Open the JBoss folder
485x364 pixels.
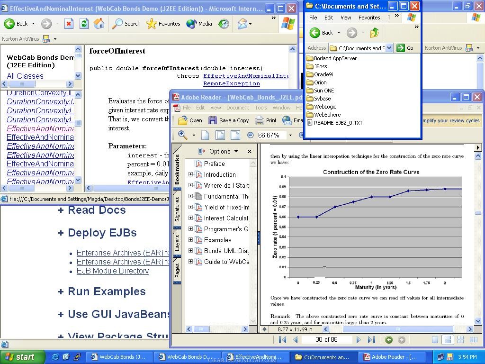pyautogui.click(x=320, y=66)
